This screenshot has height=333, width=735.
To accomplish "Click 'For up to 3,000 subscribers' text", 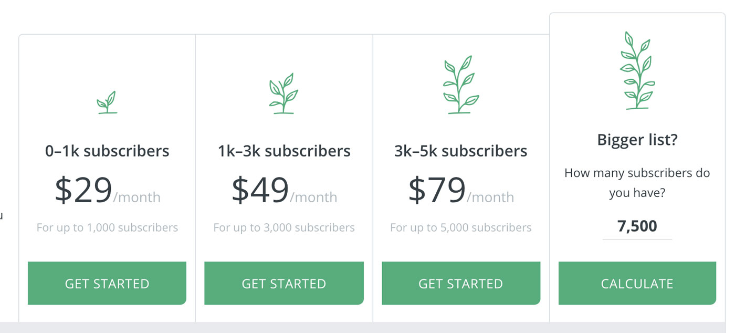I will coord(284,227).
